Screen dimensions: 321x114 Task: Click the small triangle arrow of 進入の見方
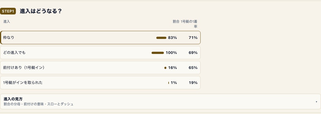(316, 102)
